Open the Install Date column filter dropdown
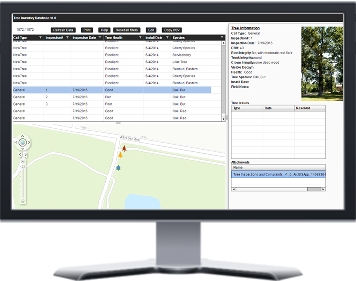Image resolution: width=356 pixels, height=281 pixels. 168,38
